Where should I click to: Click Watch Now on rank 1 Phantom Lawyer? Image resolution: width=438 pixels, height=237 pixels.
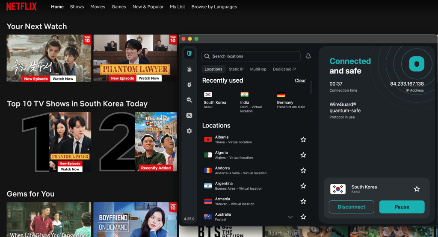pos(70,169)
